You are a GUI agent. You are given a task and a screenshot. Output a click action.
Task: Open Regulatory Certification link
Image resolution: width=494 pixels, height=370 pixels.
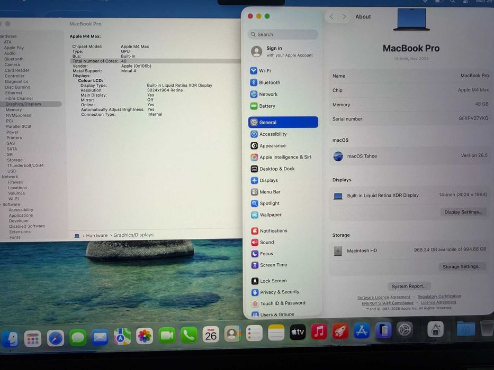tap(439, 297)
